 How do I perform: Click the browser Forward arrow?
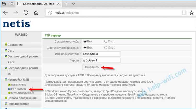16,13
